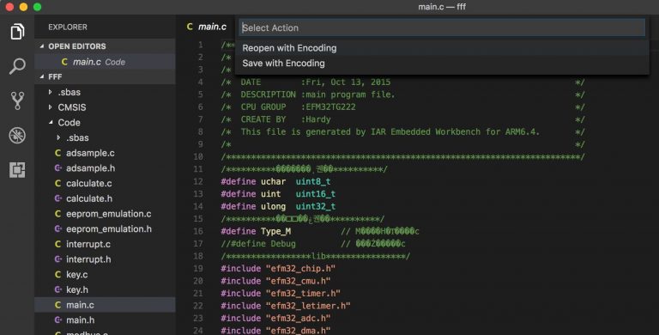This screenshot has height=335, width=659.
Task: Open eeprom_emulation.c from the file tree
Action: pos(109,214)
